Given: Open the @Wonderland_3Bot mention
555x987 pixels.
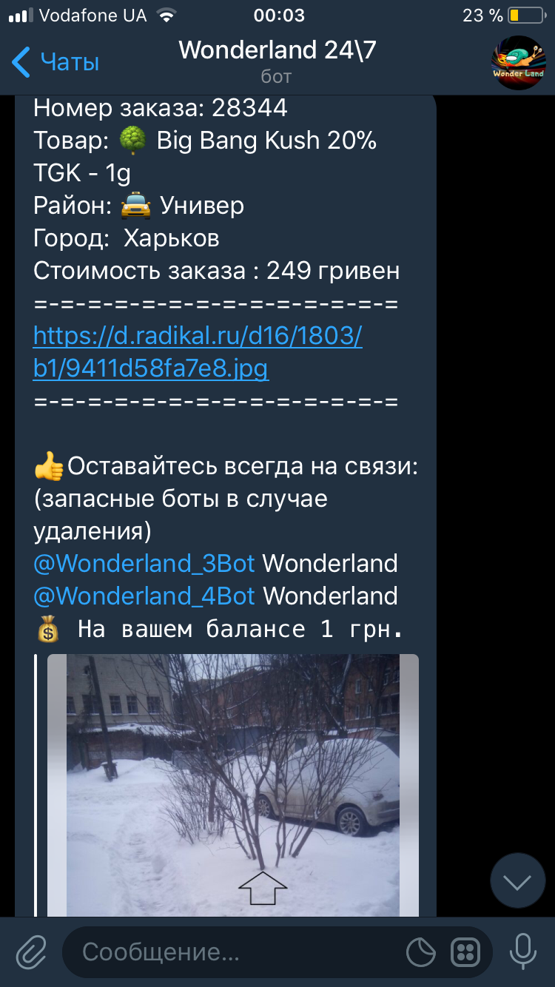Looking at the screenshot, I should 144,563.
